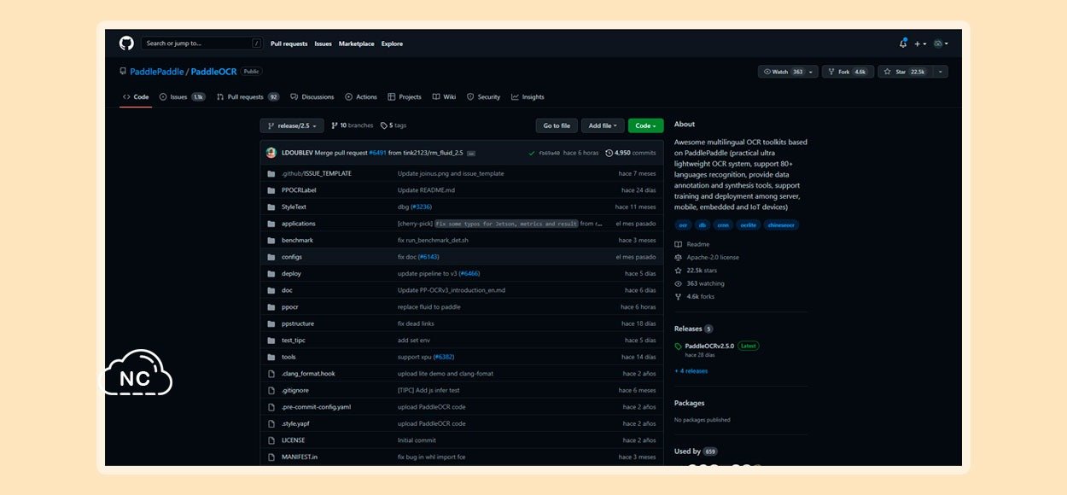View the 5 tags link
This screenshot has height=495, width=1067.
(394, 125)
